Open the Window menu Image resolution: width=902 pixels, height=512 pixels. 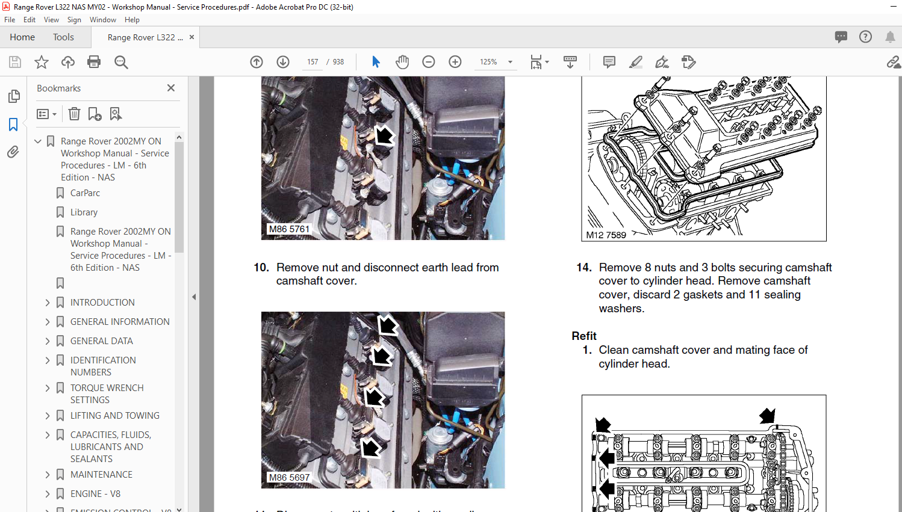click(x=103, y=20)
